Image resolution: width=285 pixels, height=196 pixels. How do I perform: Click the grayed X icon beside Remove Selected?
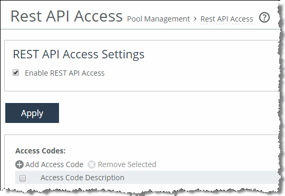[92, 164]
